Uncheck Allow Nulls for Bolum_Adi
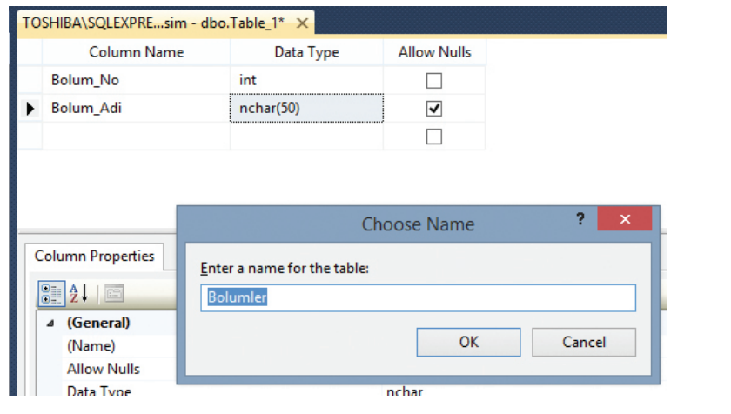This screenshot has width=731, height=414. coord(434,109)
